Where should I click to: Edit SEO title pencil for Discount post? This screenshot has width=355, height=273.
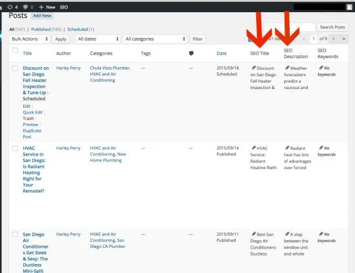(254, 68)
